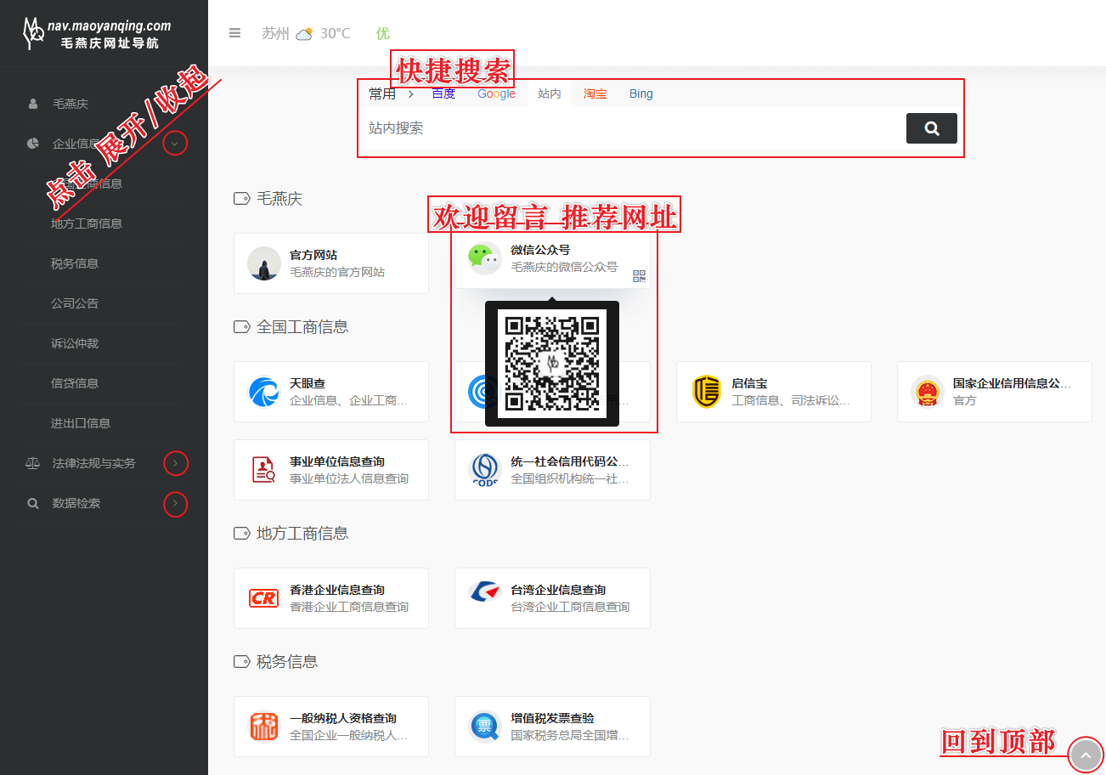Open the 官方网站 card
The width and height of the screenshot is (1106, 775).
pos(330,263)
